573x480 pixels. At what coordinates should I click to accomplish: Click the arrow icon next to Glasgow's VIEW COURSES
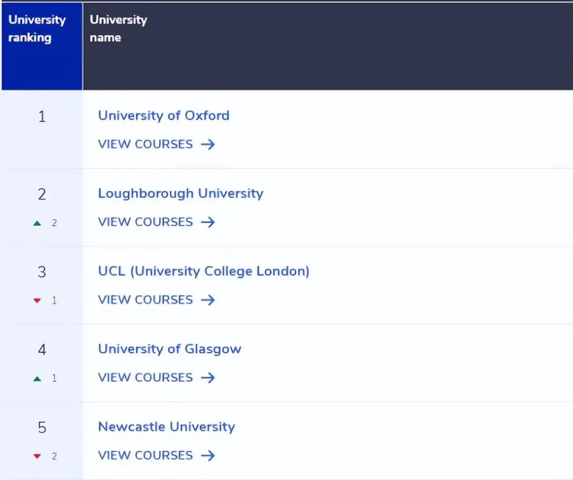tap(209, 378)
